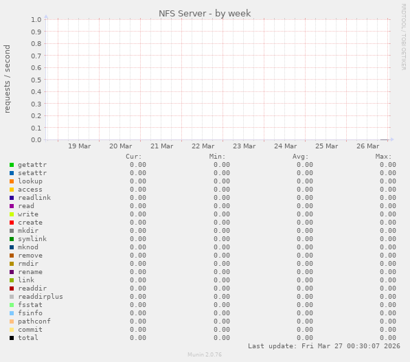Click the 'remove' legend label
This screenshot has width=410, height=362.
tap(30, 256)
